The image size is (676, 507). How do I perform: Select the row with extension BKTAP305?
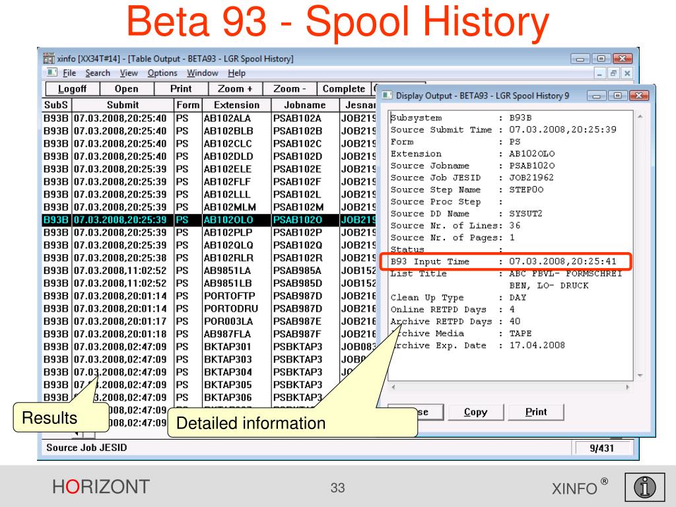pyautogui.click(x=209, y=385)
